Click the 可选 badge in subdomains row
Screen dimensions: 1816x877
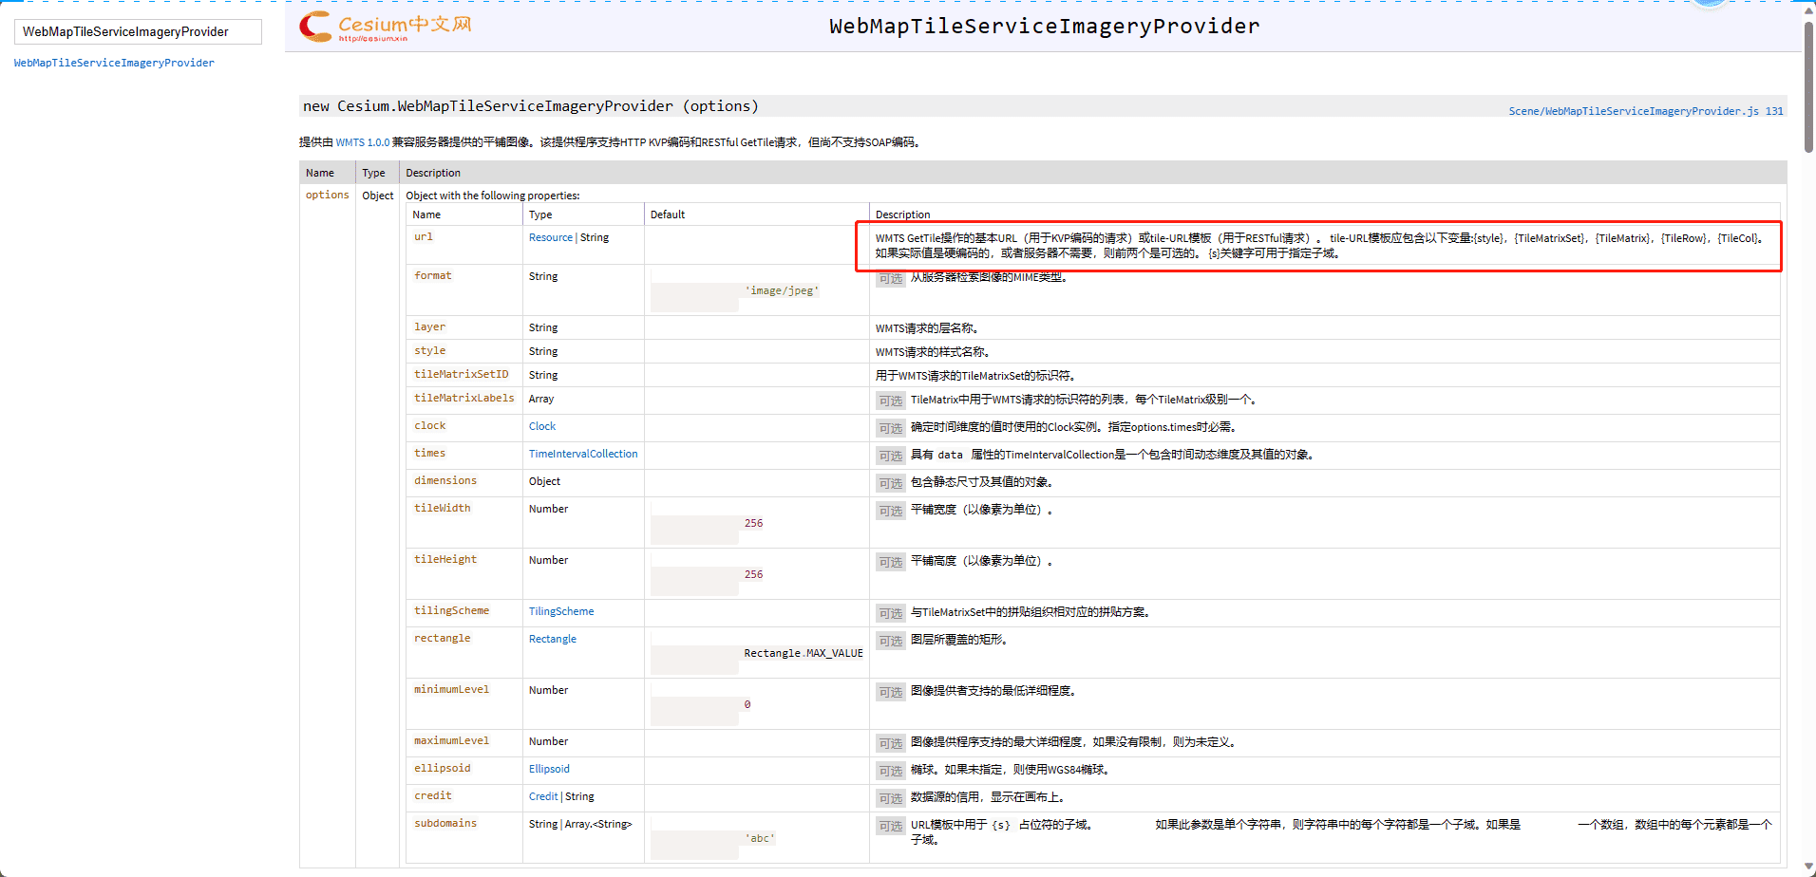tap(891, 826)
